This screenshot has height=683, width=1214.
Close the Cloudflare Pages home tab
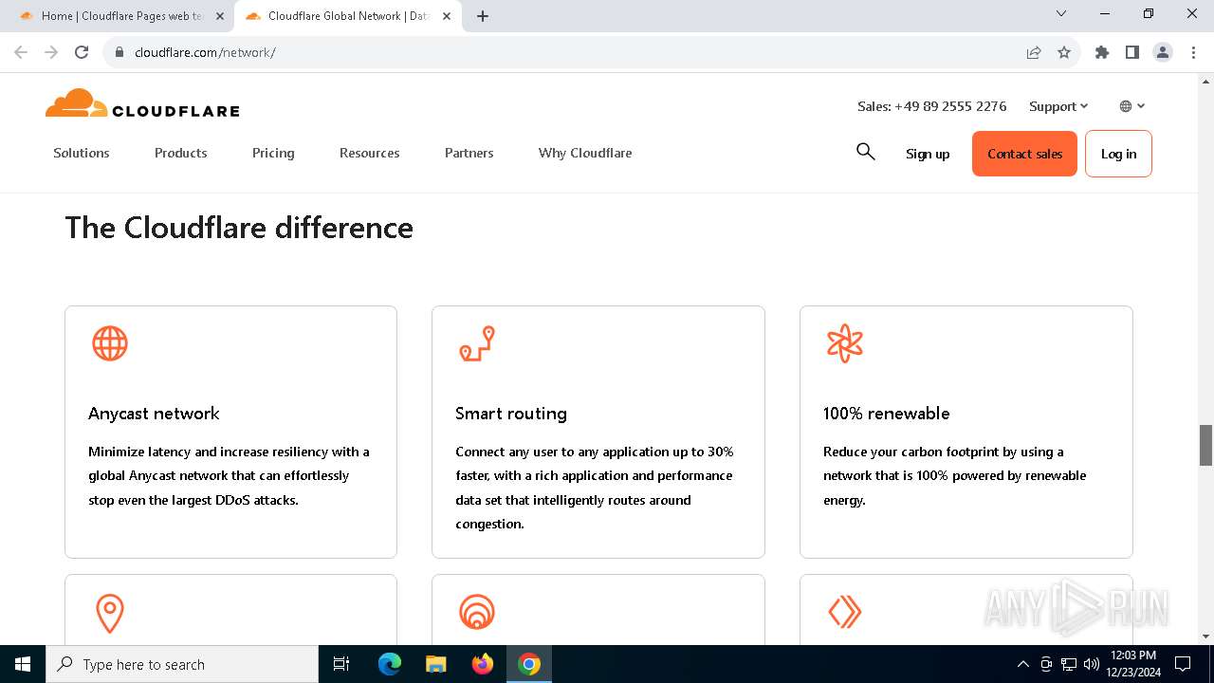(220, 16)
